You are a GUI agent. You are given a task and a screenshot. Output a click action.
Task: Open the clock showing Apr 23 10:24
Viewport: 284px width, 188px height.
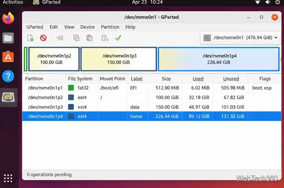point(147,2)
